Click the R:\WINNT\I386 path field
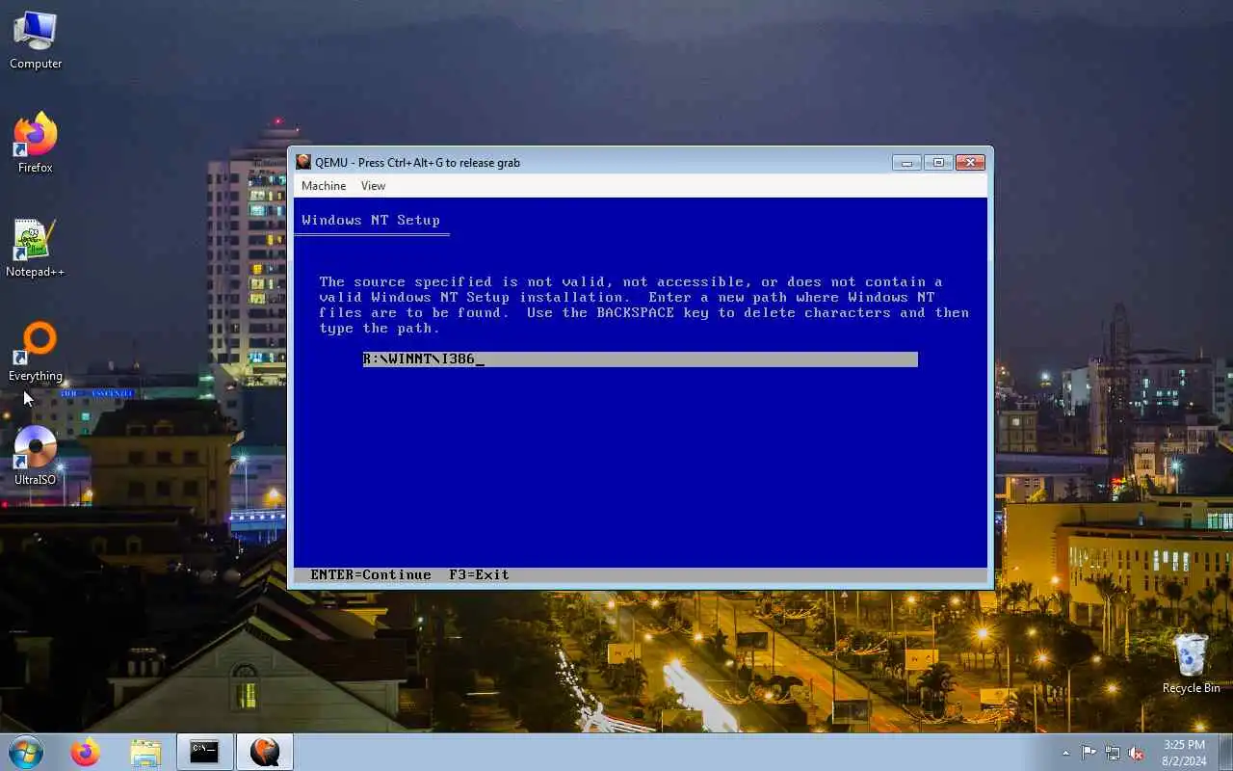This screenshot has width=1233, height=771. click(x=640, y=359)
